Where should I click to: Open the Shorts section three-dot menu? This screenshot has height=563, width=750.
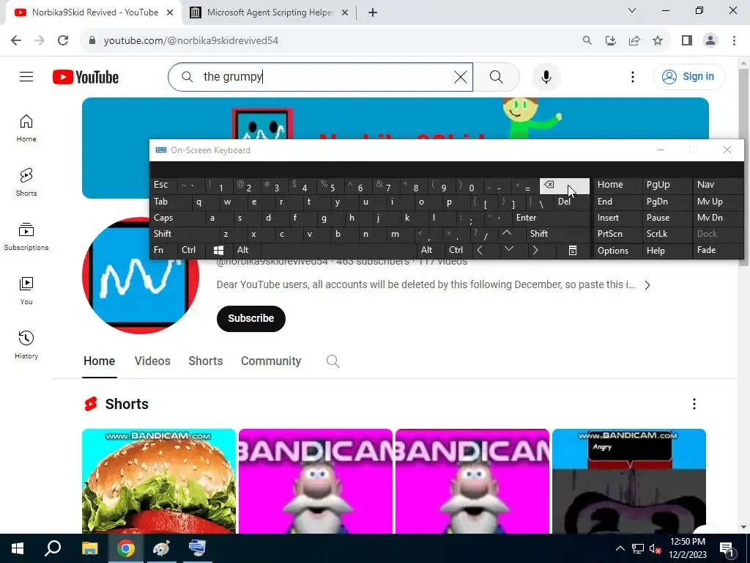click(694, 404)
